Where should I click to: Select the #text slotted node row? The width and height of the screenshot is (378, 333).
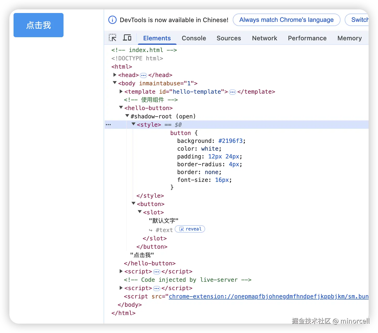coord(164,230)
